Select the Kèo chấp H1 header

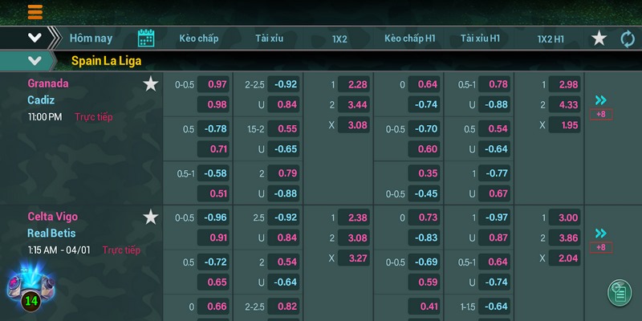(x=410, y=39)
